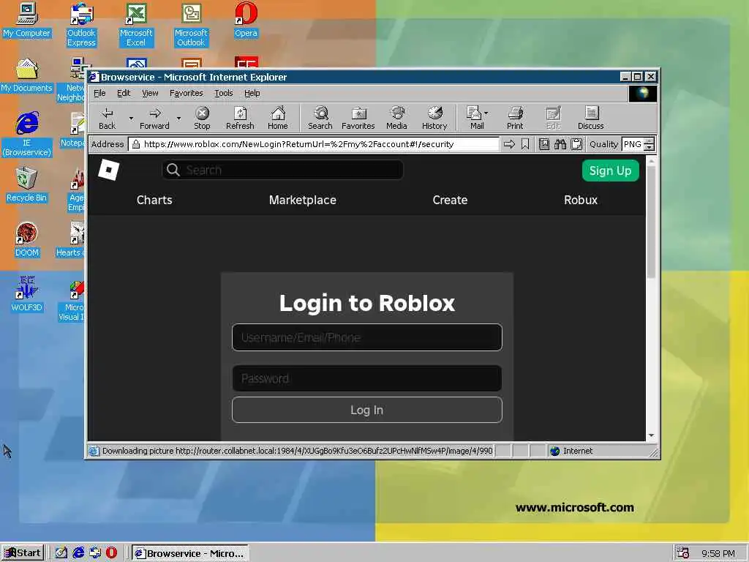The width and height of the screenshot is (749, 562).
Task: Expand the Forward history dropdown arrow
Action: point(178,118)
